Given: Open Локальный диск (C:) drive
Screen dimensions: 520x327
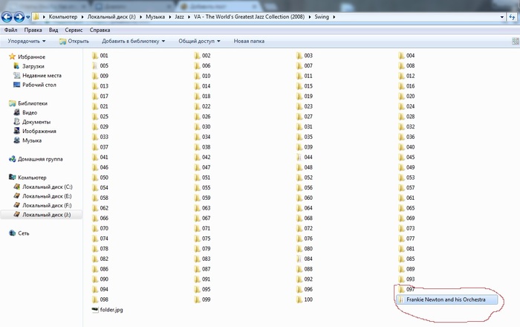Looking at the screenshot, I should 47,187.
